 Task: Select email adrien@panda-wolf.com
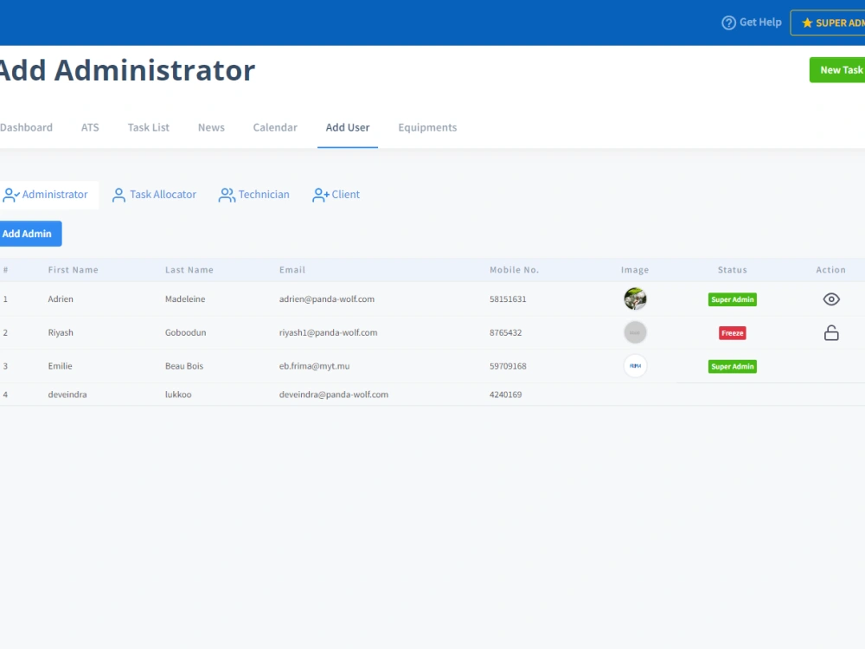[x=327, y=299]
